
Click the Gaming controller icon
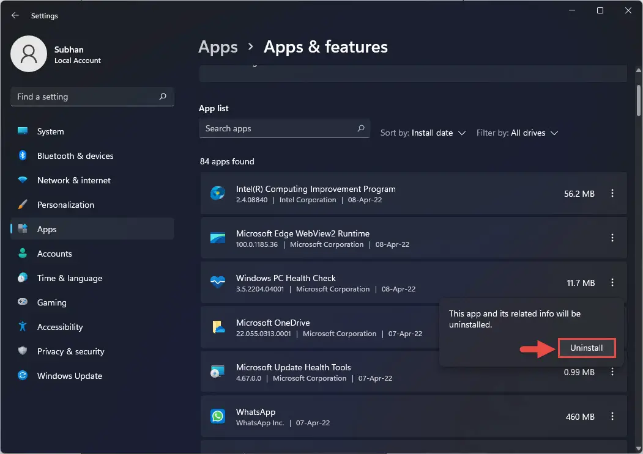coord(23,302)
